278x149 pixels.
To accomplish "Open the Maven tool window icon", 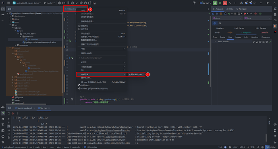I will point(275,21).
